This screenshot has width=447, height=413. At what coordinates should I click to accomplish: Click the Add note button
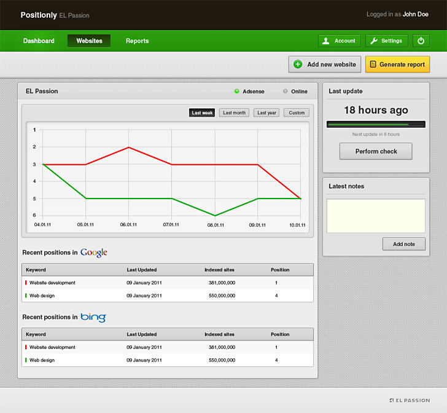pyautogui.click(x=403, y=244)
